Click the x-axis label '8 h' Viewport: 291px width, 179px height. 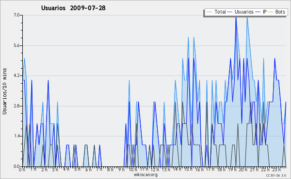click(x=110, y=170)
